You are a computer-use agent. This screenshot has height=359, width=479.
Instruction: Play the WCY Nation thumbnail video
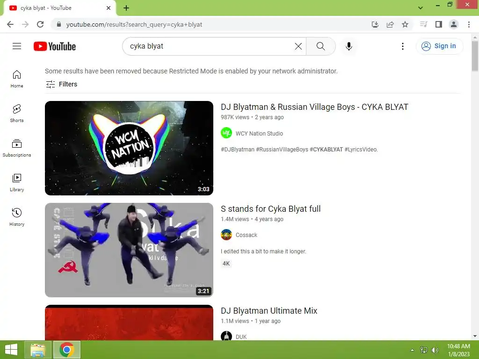[129, 148]
